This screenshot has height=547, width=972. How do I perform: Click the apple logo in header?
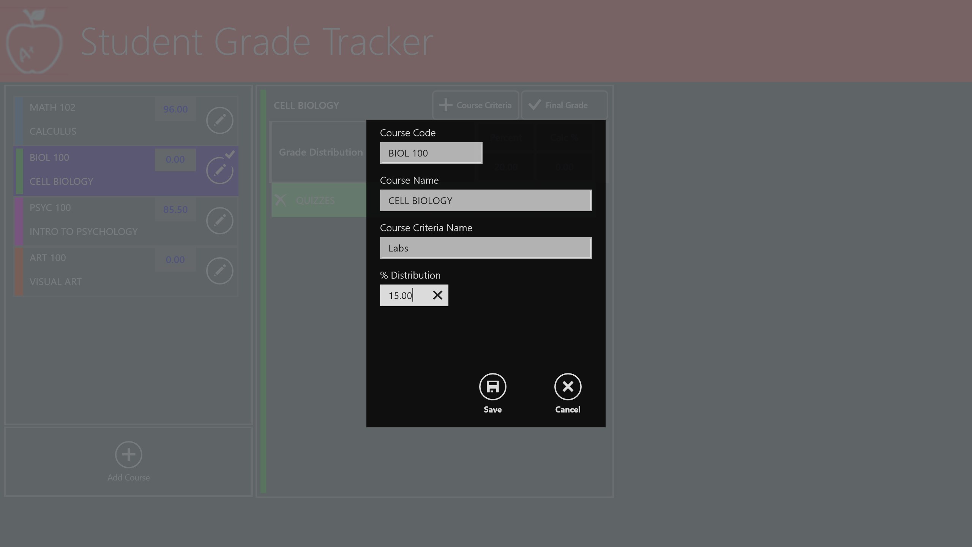34,42
